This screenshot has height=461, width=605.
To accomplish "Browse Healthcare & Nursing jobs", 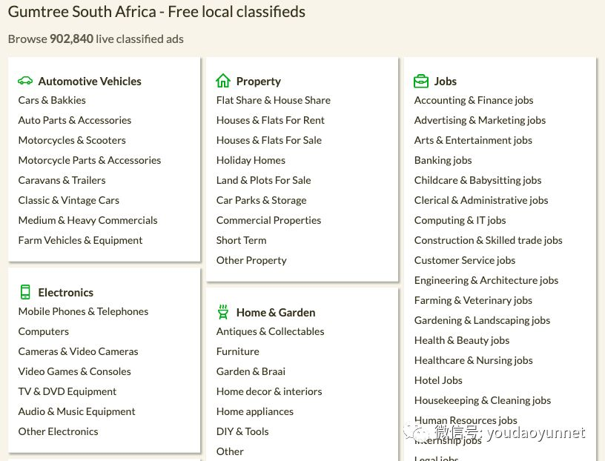I will pos(473,360).
